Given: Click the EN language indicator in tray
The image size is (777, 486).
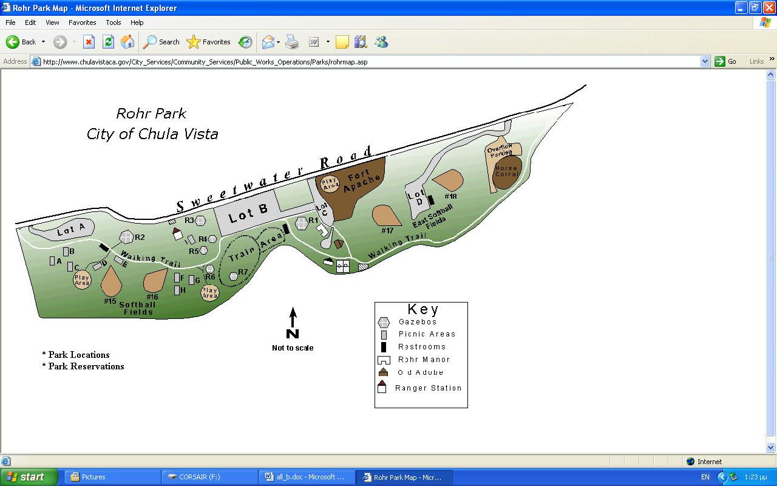Looking at the screenshot, I should 705,477.
